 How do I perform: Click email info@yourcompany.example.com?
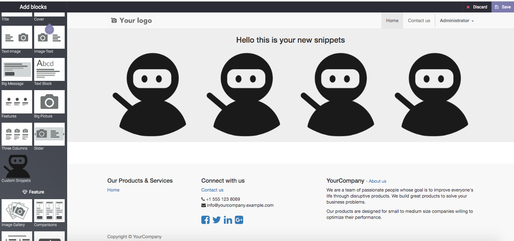click(240, 205)
